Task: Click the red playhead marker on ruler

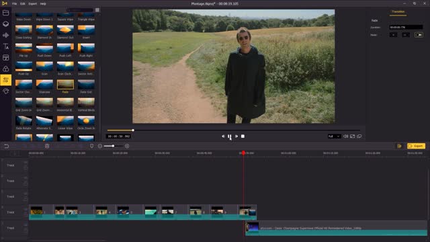Action: (243, 153)
